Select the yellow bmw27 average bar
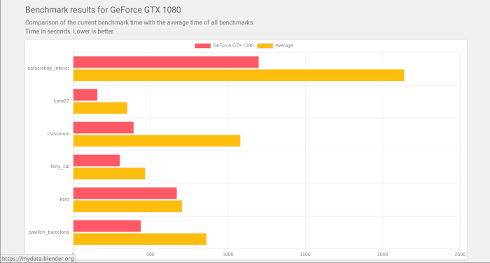Viewport: 490px width, 263px height. tap(100, 108)
